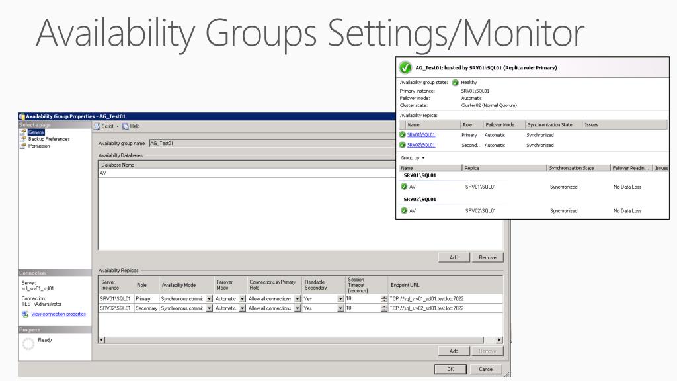Adjust Session Timeout stepper for SRV01\SQL01
Screen dimensions: 677x381
[x=384, y=298]
